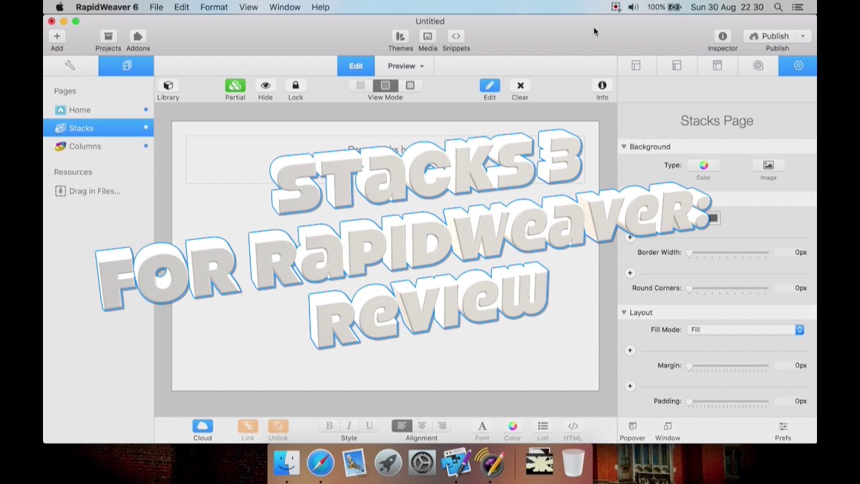Select the Home page

click(98, 110)
